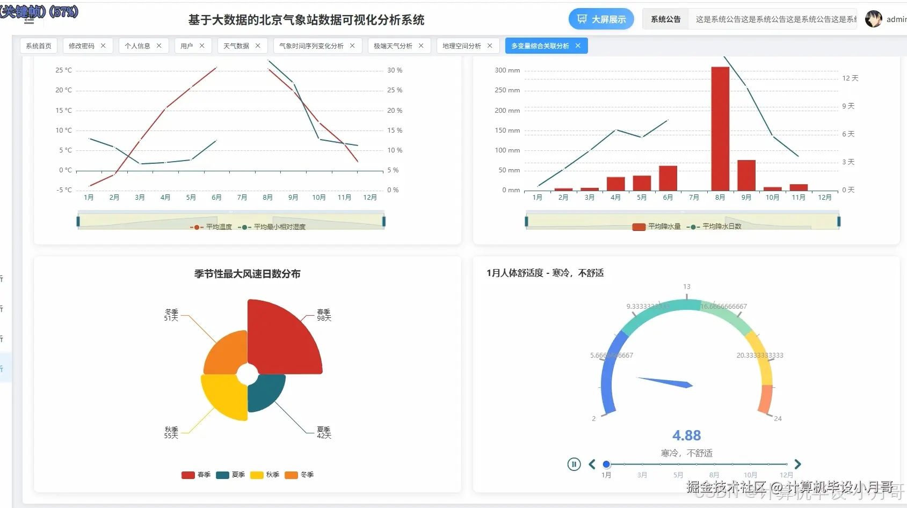Click the precipitation chart zoom slider right handle
Viewport: 907px width, 508px height.
839,221
